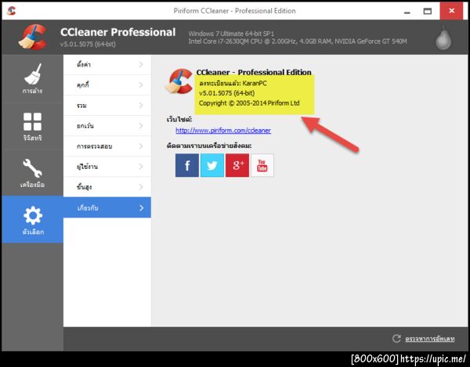This screenshot has width=470, height=367.
Task: Click the 'v5.01.5075 (64-bit)' text under header title
Action: pos(88,45)
